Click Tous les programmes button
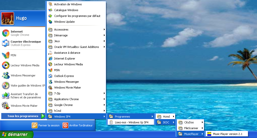Viewport: 257px width, 138px height. click(23, 116)
